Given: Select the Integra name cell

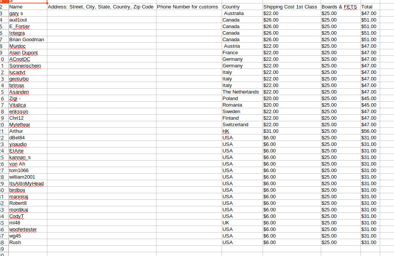Looking at the screenshot, I should (x=28, y=33).
